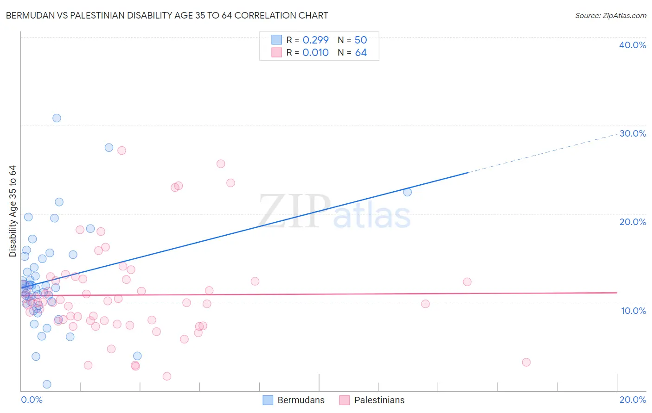Click the dashed blue extrapolation line

click(x=543, y=153)
